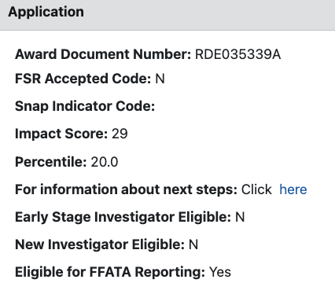Click the Percentile label
This screenshot has height=294, width=335.
click(x=51, y=162)
